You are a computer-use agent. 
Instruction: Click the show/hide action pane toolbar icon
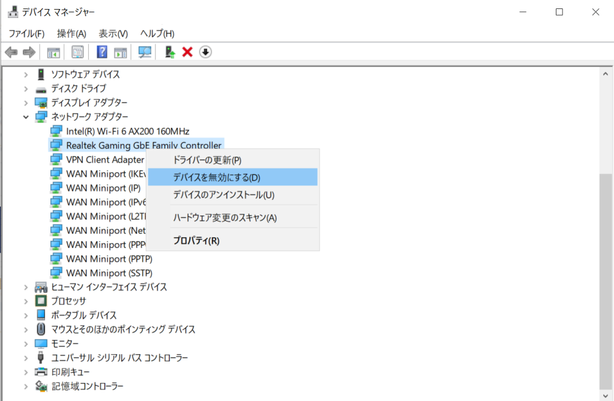pyautogui.click(x=121, y=52)
